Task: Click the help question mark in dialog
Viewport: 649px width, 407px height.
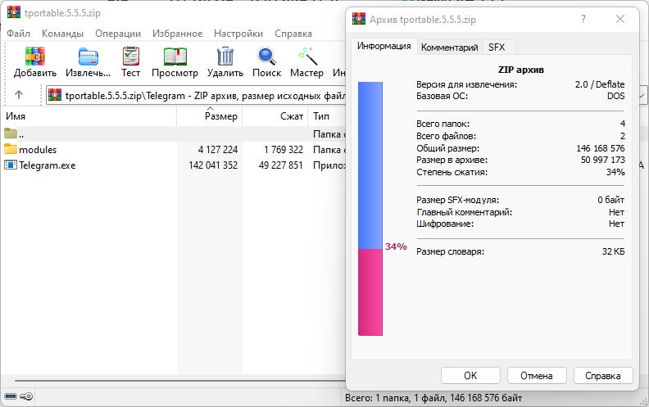Action: coord(583,19)
